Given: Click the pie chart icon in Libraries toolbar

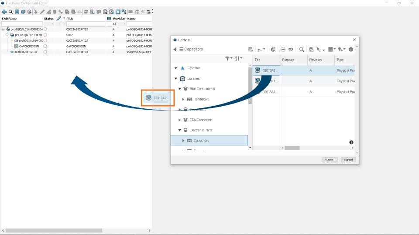Looking at the screenshot, I should coord(273,49).
